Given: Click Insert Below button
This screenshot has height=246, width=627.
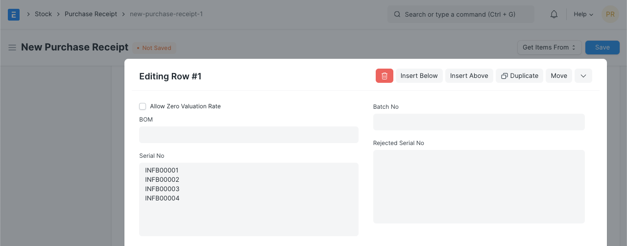Looking at the screenshot, I should pyautogui.click(x=419, y=76).
